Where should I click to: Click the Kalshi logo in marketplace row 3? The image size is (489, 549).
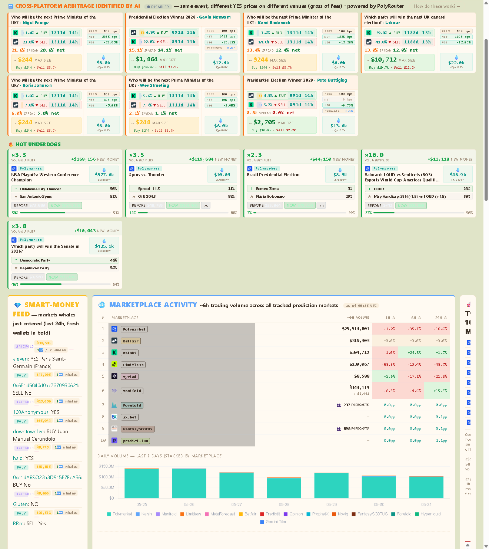tap(114, 353)
